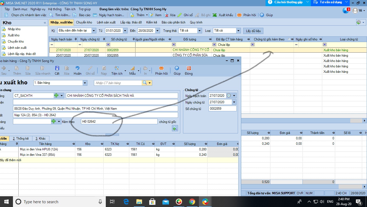
Task: Open the 1. Bán hàng type dropdown
Action: [x=85, y=83]
